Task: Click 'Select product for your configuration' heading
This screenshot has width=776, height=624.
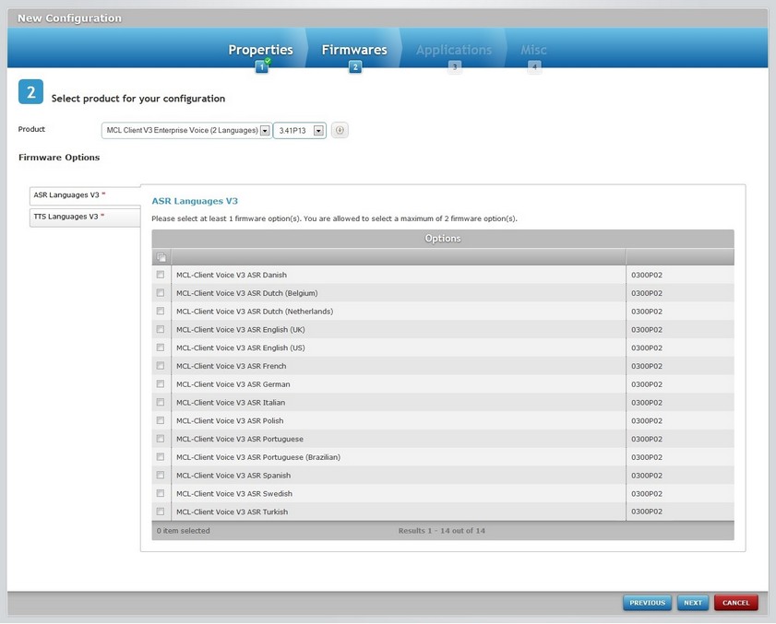Action: [x=138, y=99]
